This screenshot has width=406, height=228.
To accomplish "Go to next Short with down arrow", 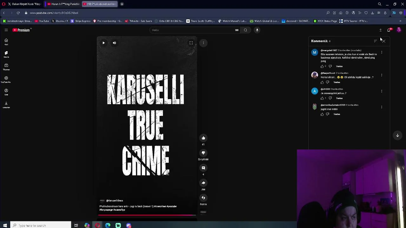I will (397, 136).
